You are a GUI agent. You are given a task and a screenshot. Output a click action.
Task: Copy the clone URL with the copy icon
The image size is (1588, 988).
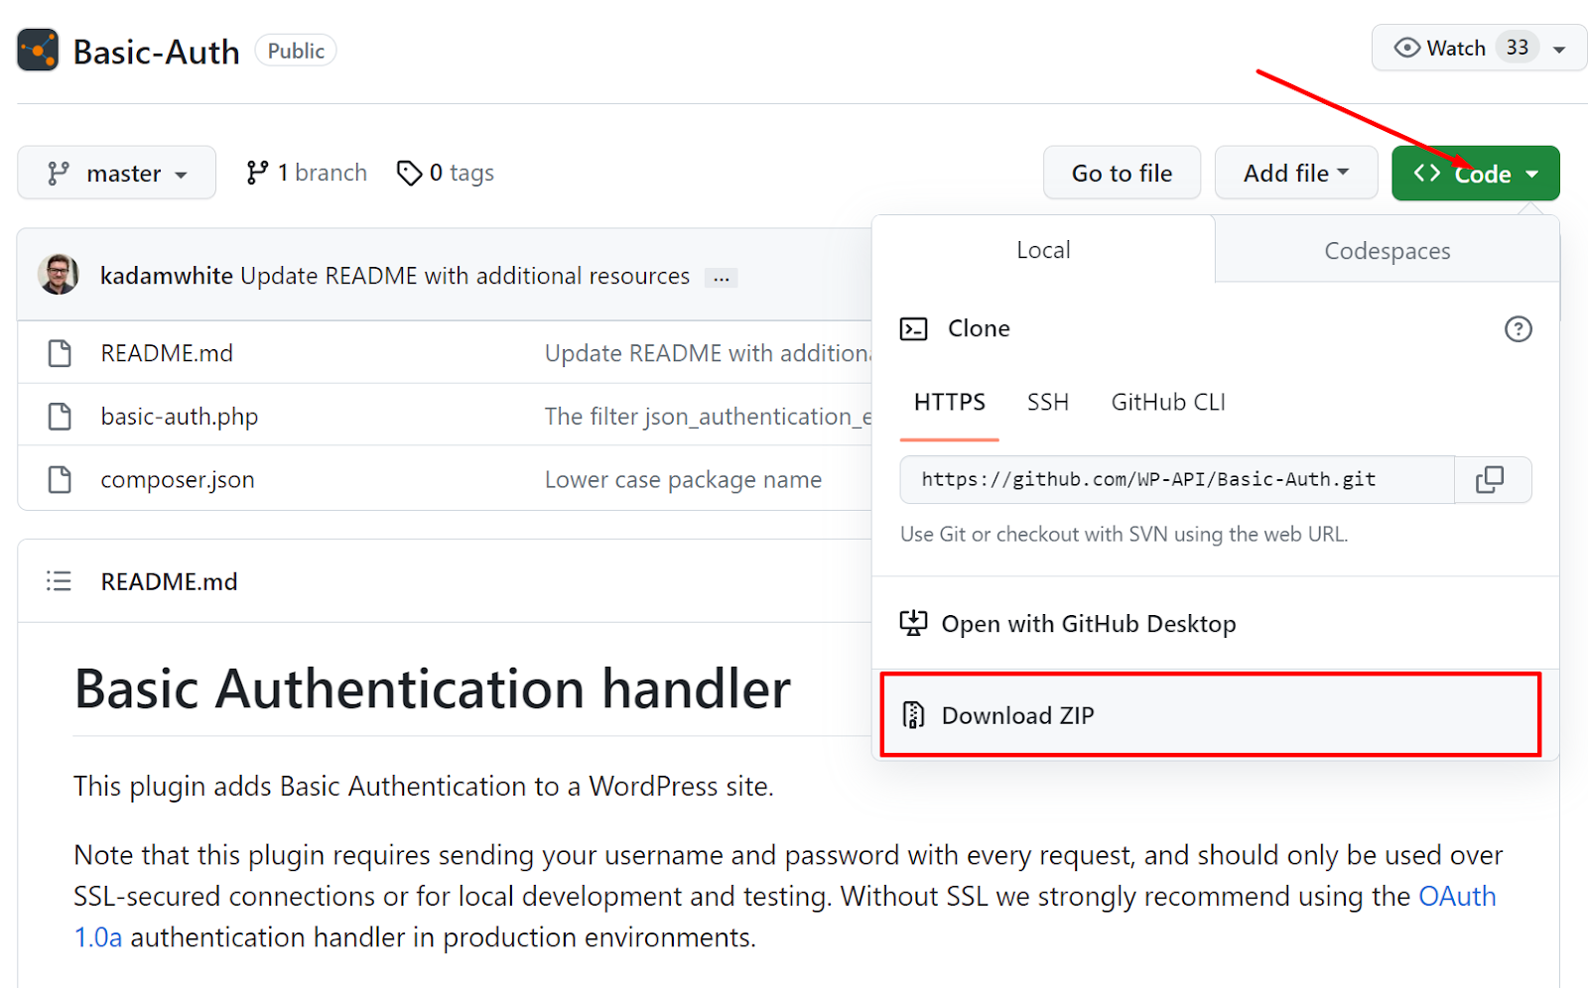(x=1493, y=479)
